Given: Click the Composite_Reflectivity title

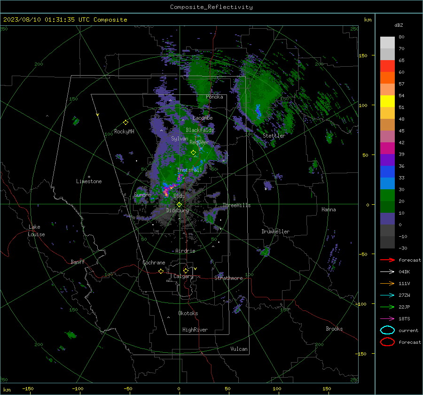Looking at the screenshot, I should pyautogui.click(x=211, y=7).
